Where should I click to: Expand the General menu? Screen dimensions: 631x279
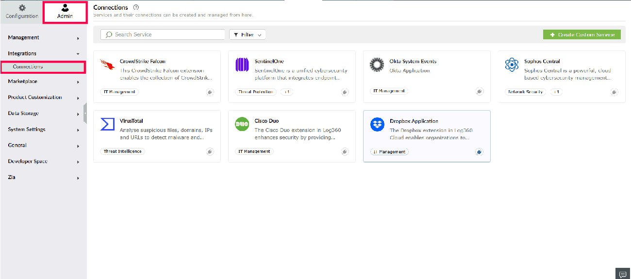[44, 146]
